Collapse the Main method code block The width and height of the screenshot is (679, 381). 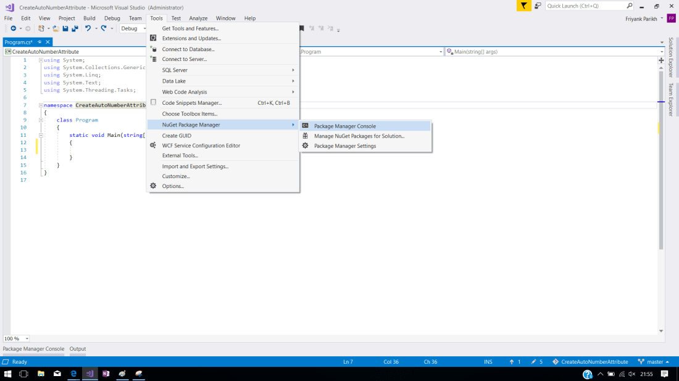41,135
